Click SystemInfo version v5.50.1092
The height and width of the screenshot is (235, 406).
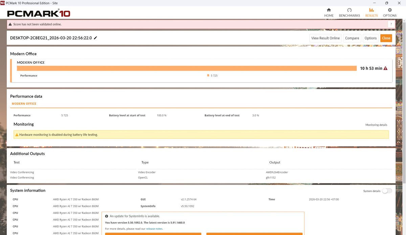(x=188, y=206)
